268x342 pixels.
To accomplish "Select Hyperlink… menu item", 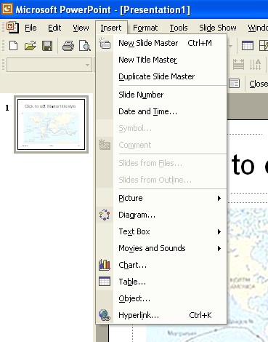I will pyautogui.click(x=161, y=315).
